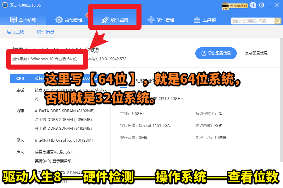Click 金士顿 DDR3 SDRAM (4096MB) entry
The width and height of the screenshot is (283, 188).
(x=63, y=120)
